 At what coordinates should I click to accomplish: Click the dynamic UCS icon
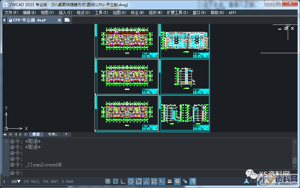click(154, 182)
